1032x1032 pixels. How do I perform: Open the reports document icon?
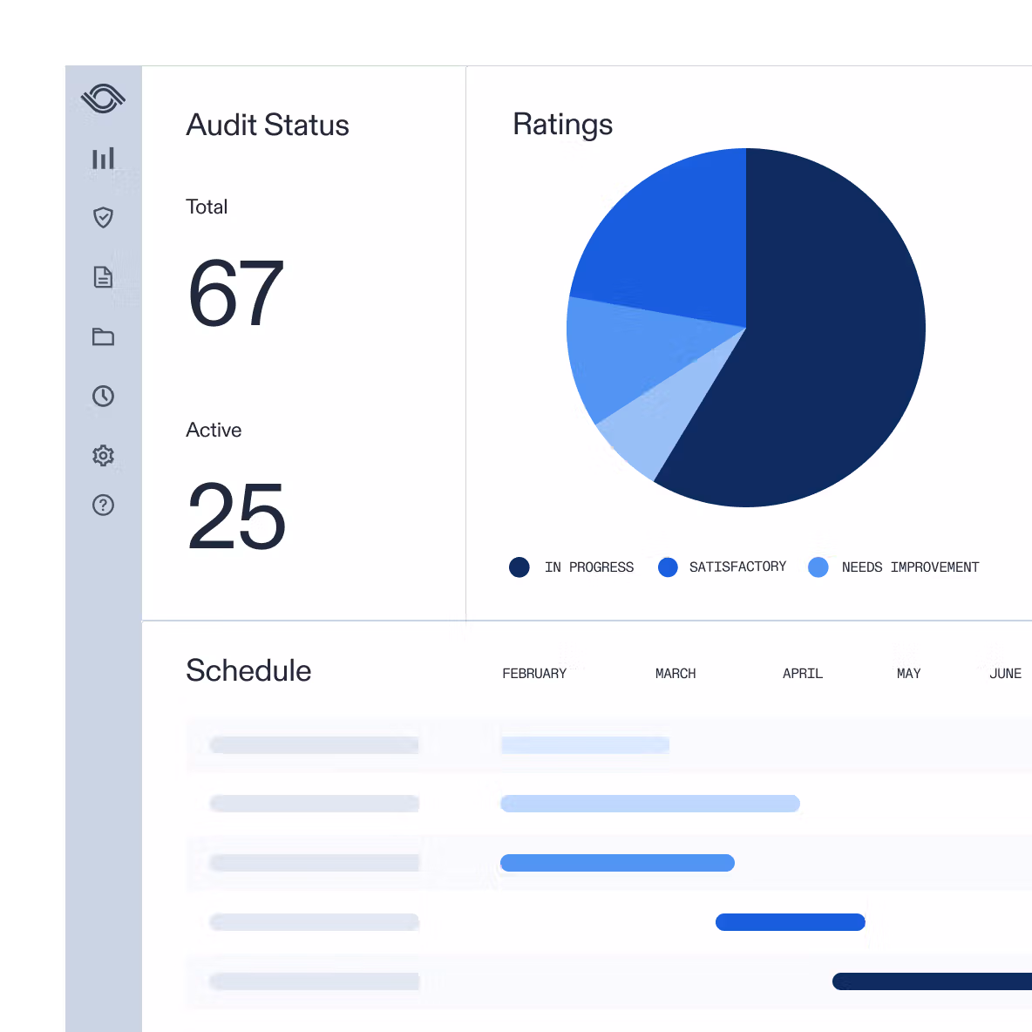point(104,277)
